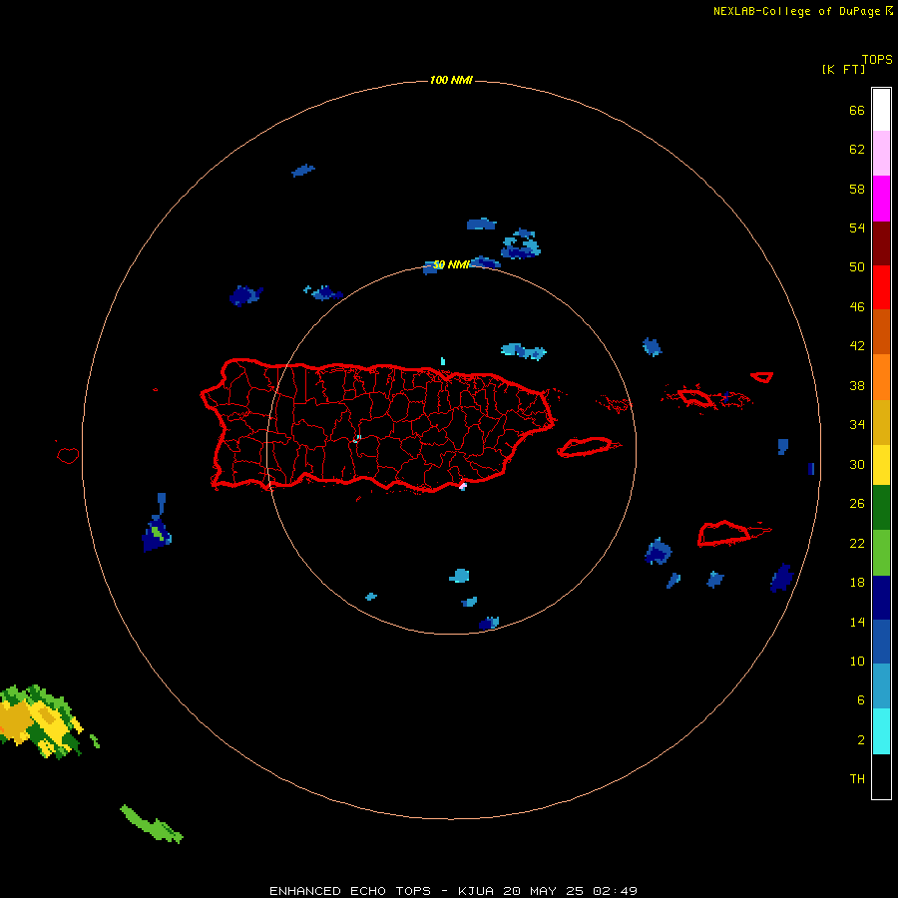Click the '66' legend value
The height and width of the screenshot is (898, 898).
pos(857,110)
